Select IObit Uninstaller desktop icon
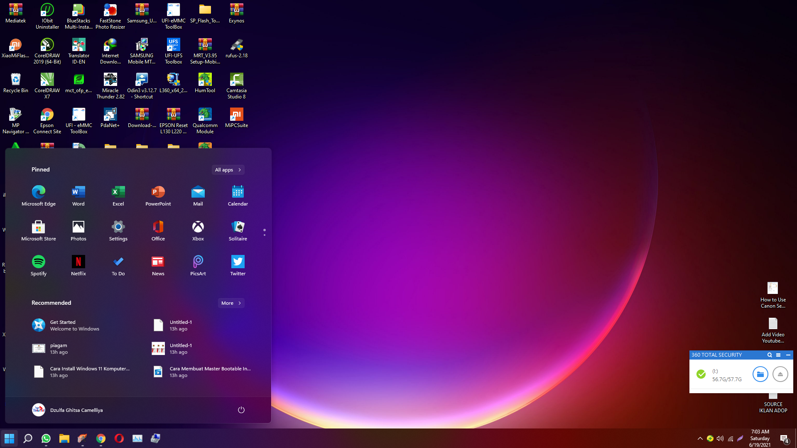 coord(47,16)
